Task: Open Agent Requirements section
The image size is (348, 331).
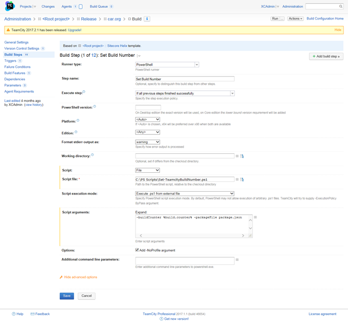Action: pos(19,91)
